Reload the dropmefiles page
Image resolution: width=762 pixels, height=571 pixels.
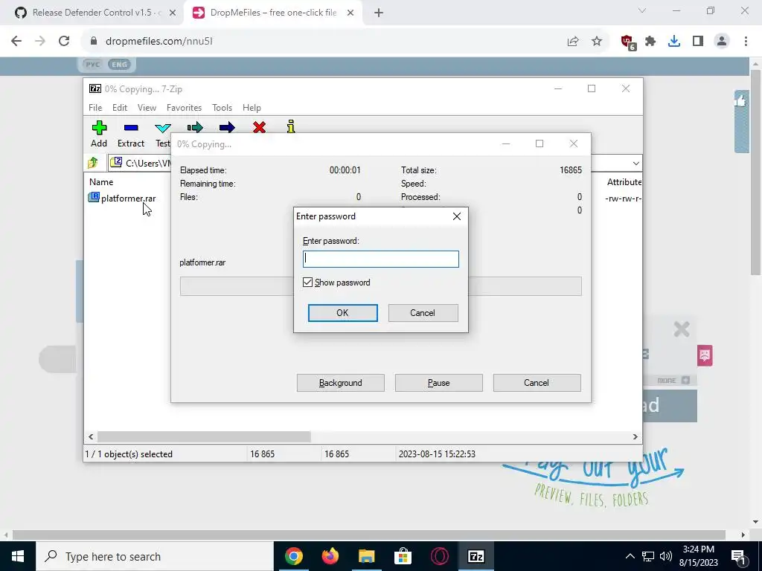[64, 42]
